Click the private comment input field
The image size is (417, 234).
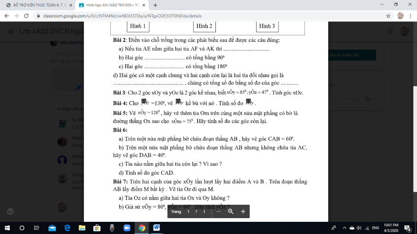[346, 99]
